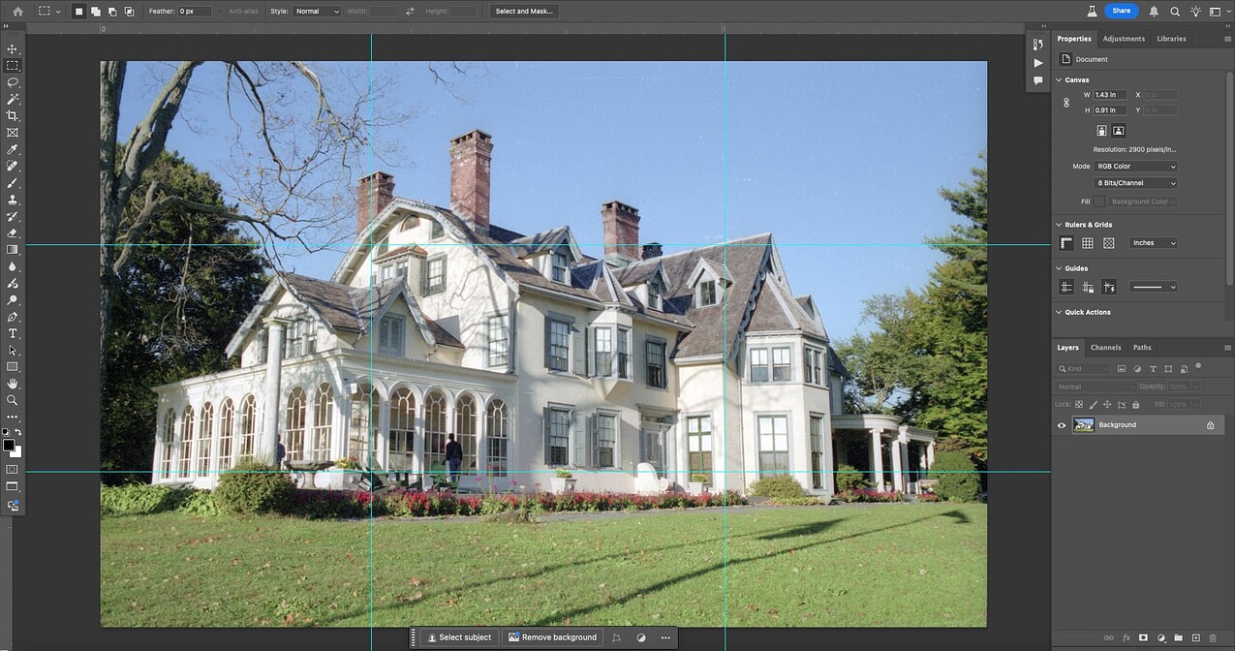Activate the Lasso tool
This screenshot has width=1235, height=651.
point(13,82)
